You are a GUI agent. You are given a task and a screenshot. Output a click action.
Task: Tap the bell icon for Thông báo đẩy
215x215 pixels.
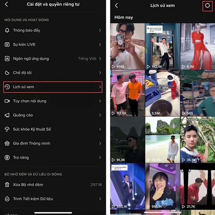[7, 30]
